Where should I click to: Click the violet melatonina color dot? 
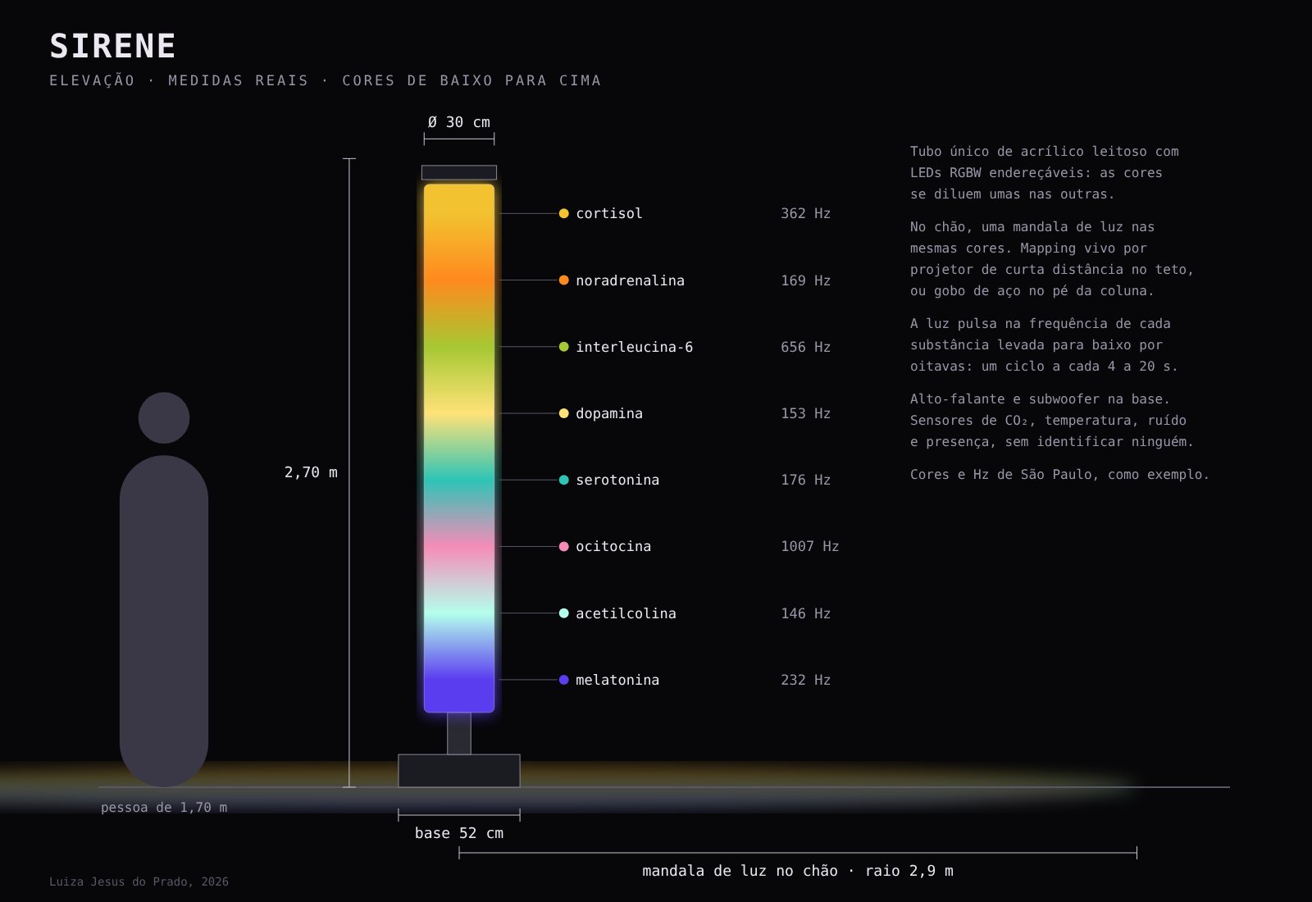pos(563,680)
